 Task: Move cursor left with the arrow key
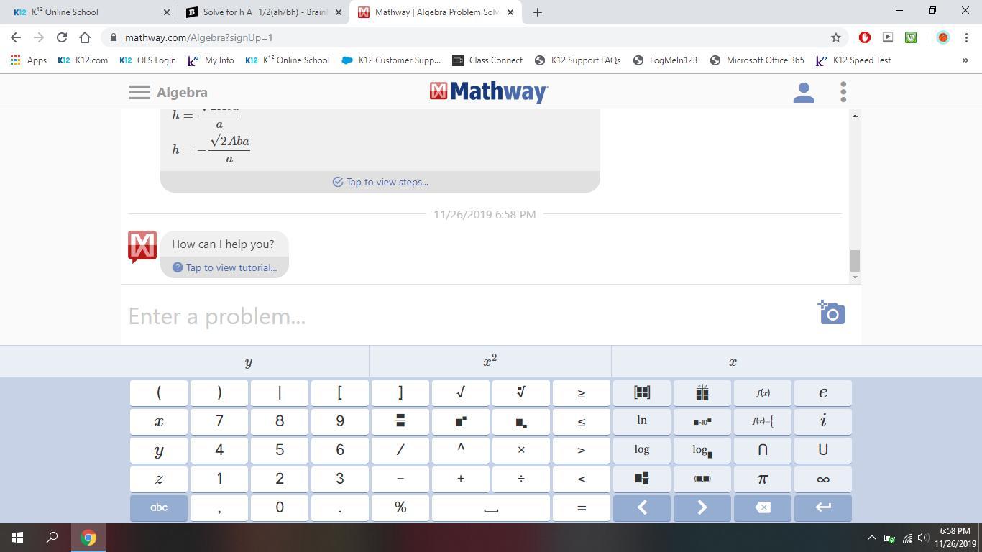pos(642,507)
